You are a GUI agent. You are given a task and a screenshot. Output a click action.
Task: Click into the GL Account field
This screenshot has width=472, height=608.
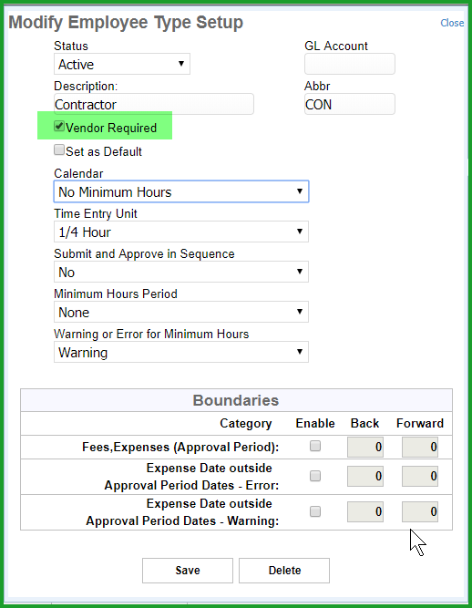350,64
